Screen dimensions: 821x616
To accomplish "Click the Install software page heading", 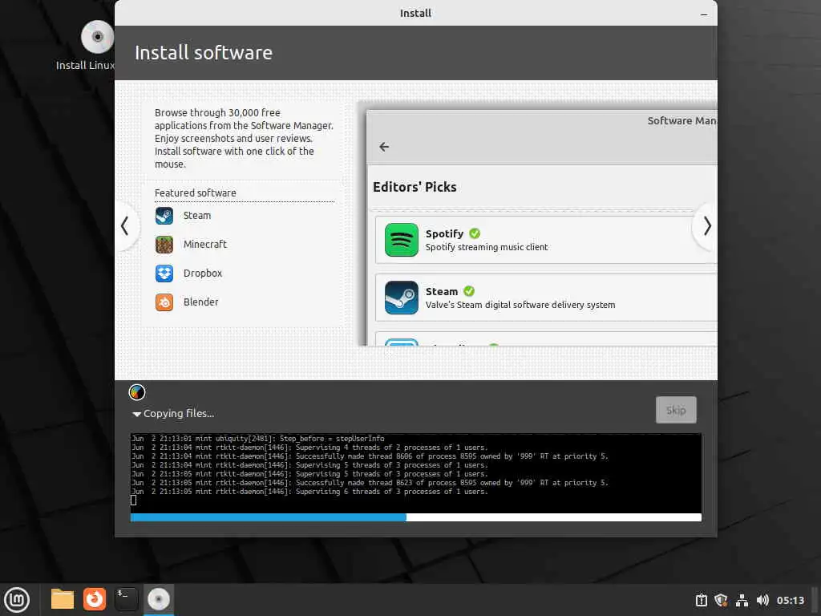I will point(204,53).
